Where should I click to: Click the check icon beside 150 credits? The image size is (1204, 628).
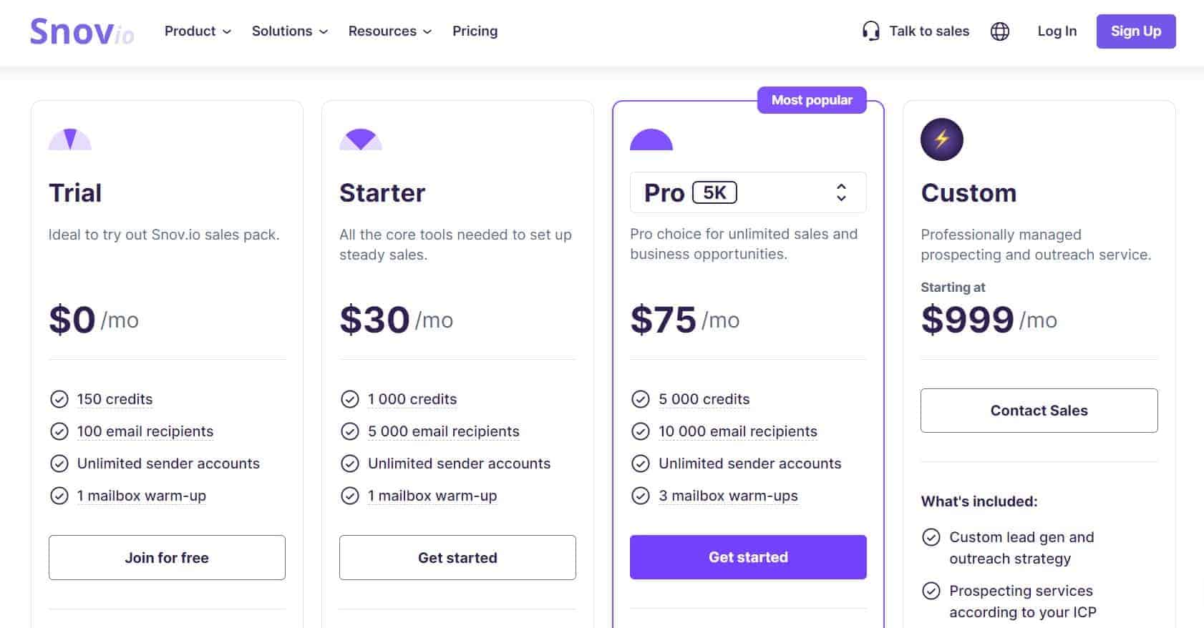(x=59, y=399)
